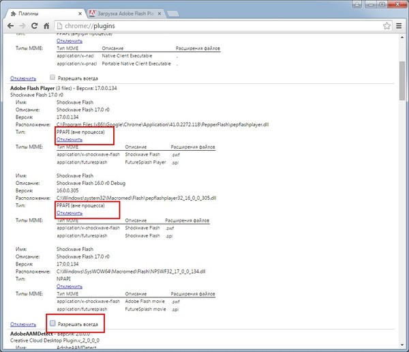Click the pepflashplayer.dll location path
This screenshot has width=409, height=352.
click(162, 125)
